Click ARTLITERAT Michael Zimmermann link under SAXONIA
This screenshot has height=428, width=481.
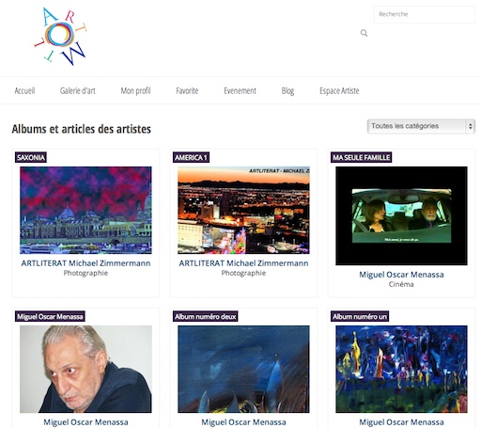point(85,263)
